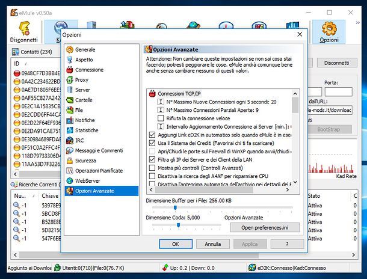This screenshot has width=367, height=279.
Task: Click the advanced list scroll down arrow
Action: (295, 182)
